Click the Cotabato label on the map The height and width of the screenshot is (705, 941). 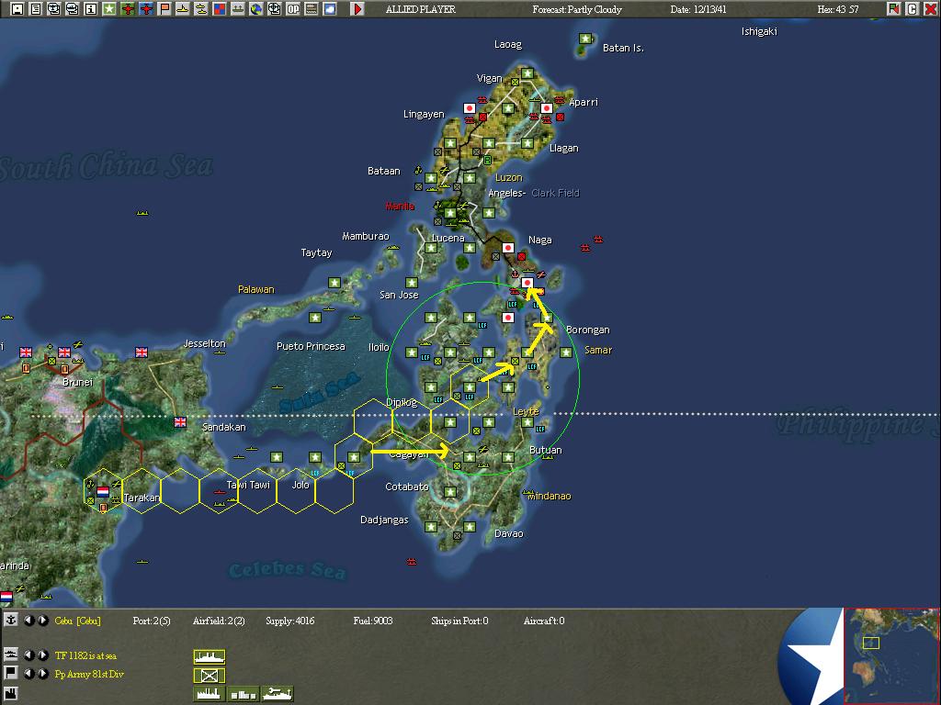click(407, 487)
